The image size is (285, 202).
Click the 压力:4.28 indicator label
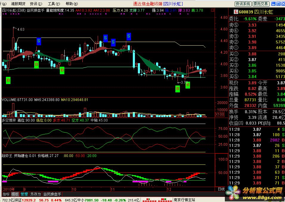tap(120, 10)
